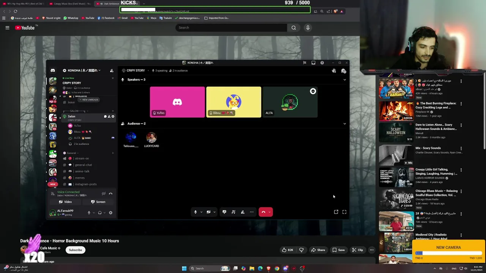Start YouTube voice search with microphone

point(308,28)
